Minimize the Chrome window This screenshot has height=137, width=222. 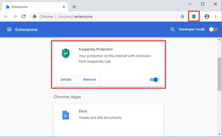(190, 4)
